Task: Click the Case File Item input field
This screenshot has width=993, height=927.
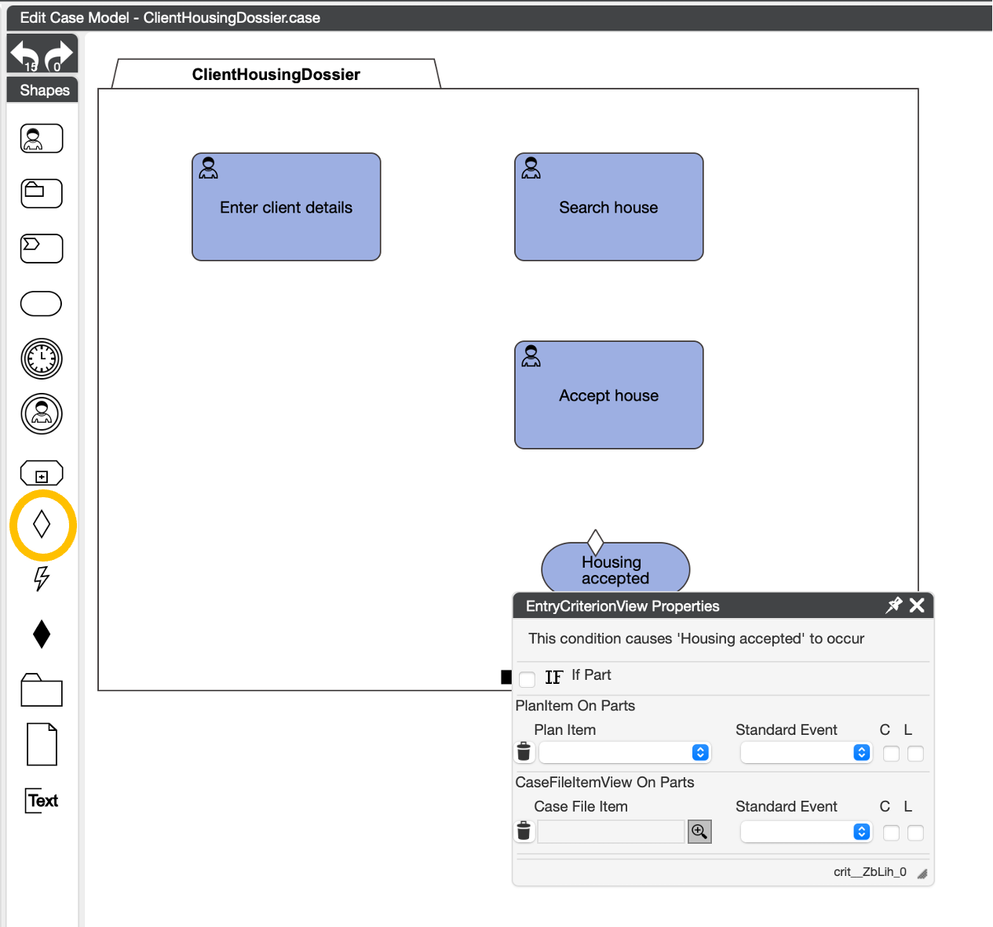Action: (x=611, y=831)
